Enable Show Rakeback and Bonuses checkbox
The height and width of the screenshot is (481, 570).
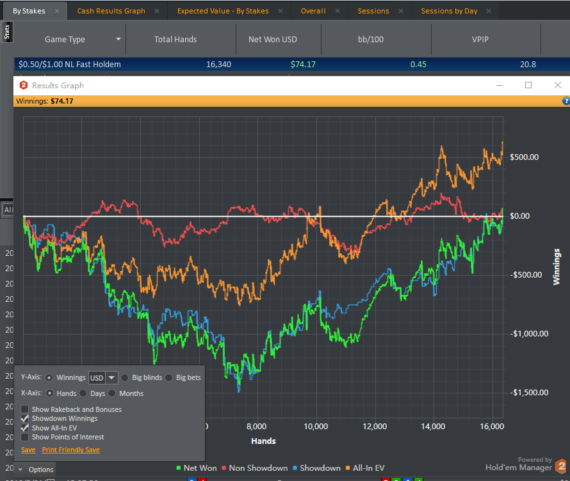coord(24,409)
